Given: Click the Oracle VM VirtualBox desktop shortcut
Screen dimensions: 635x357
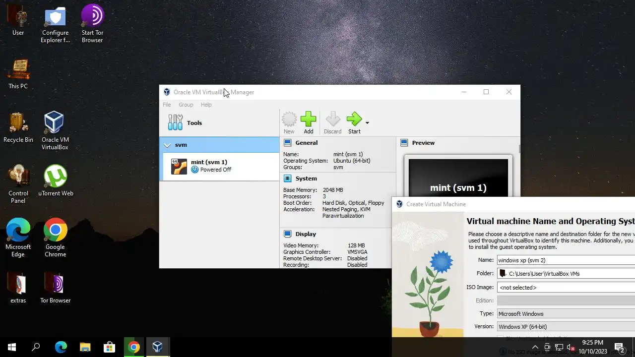Looking at the screenshot, I should tap(55, 131).
